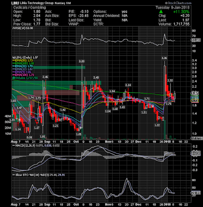The height and width of the screenshot is (207, 203).
Task: Click the 1.71 price annotation
Action: [x=147, y=99]
